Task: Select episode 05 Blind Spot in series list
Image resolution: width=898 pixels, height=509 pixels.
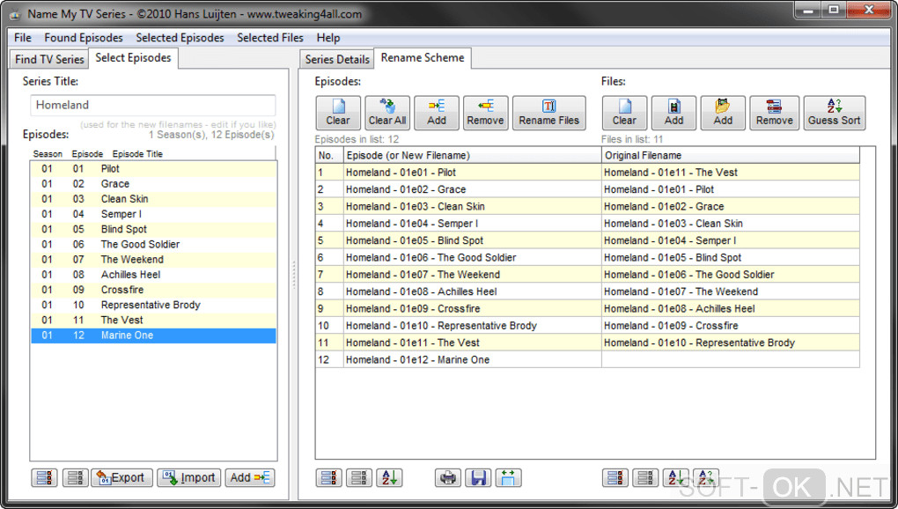Action: pos(153,229)
